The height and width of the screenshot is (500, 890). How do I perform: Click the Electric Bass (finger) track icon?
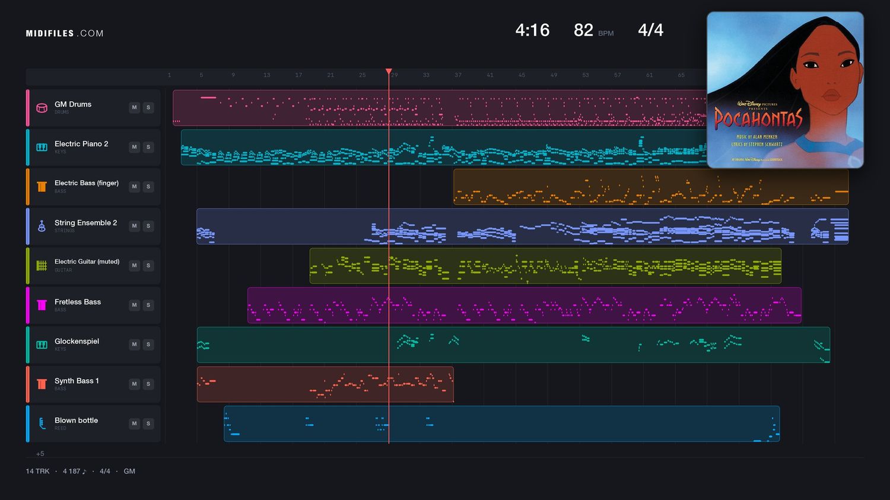pos(42,187)
